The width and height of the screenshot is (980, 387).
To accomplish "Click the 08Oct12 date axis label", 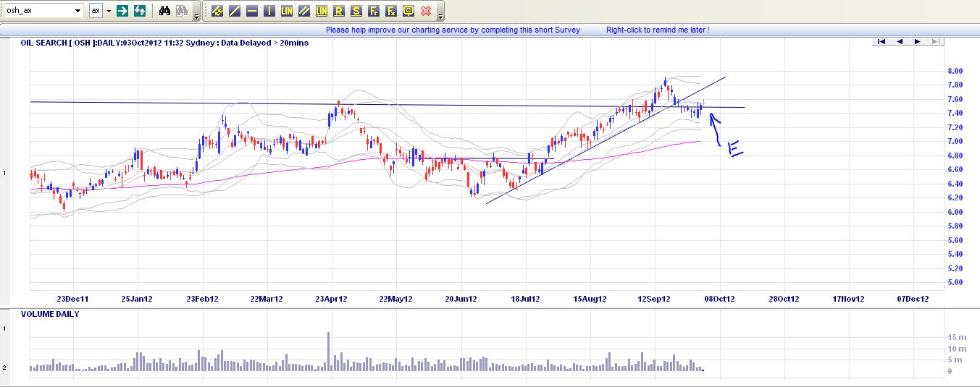I will point(719,299).
